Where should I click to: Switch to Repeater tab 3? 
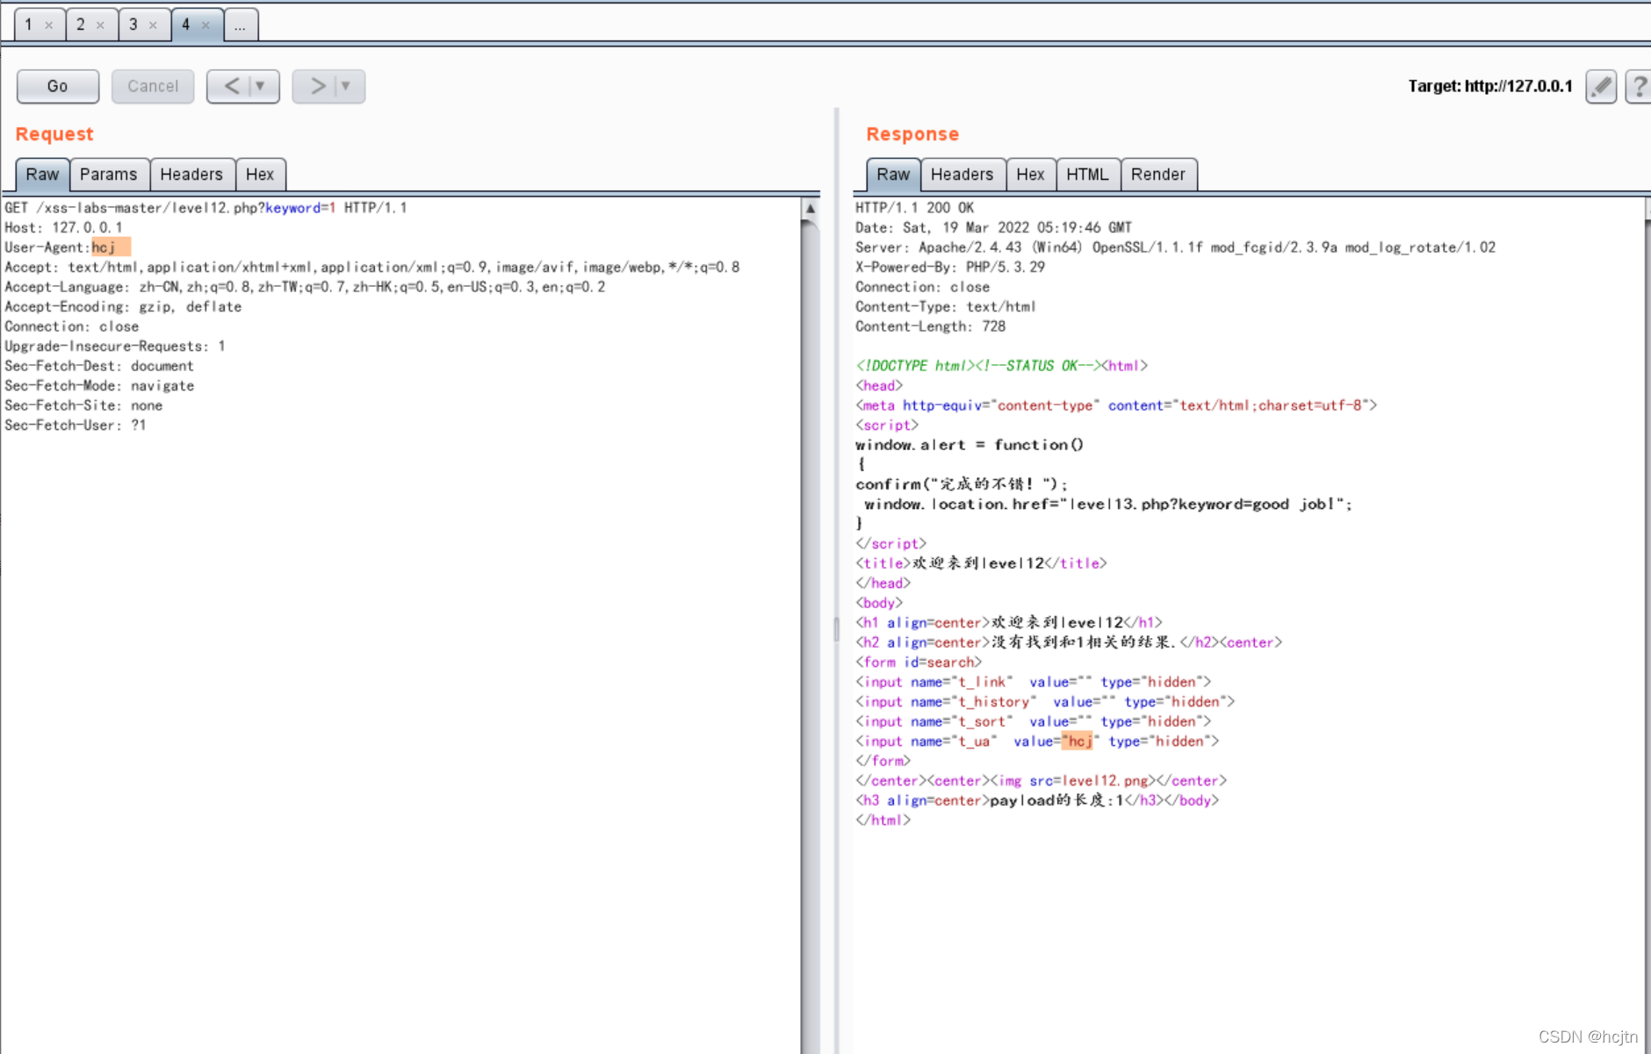(133, 25)
